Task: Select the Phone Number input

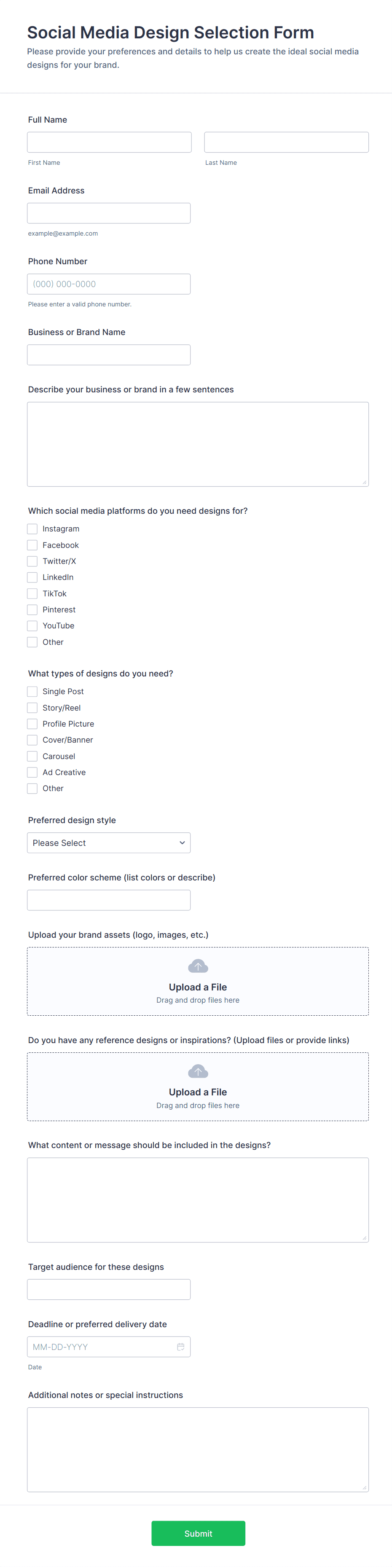Action: [x=109, y=284]
